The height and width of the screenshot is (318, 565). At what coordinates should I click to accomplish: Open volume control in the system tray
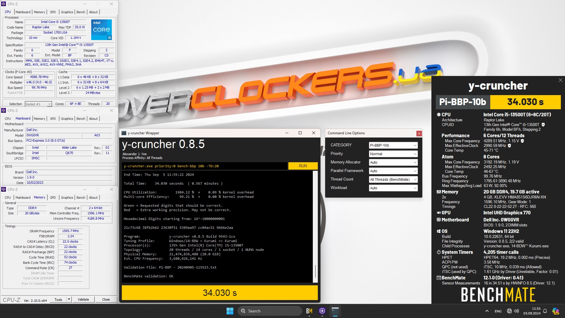point(516,311)
